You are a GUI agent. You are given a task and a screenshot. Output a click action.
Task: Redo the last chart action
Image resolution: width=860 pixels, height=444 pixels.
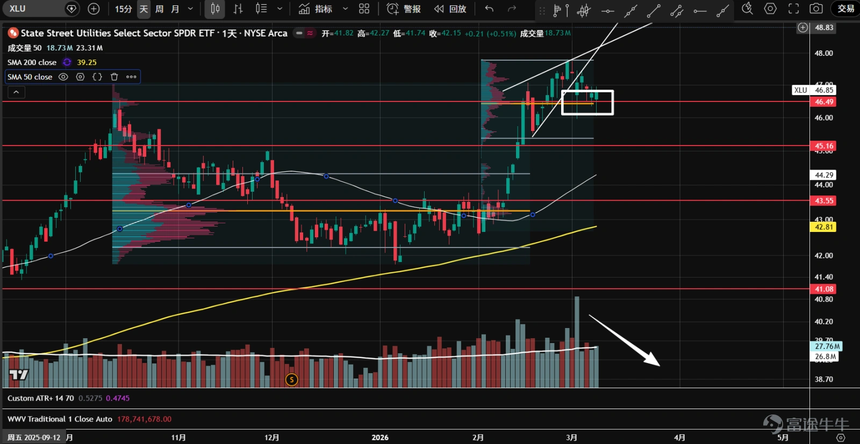click(x=512, y=9)
